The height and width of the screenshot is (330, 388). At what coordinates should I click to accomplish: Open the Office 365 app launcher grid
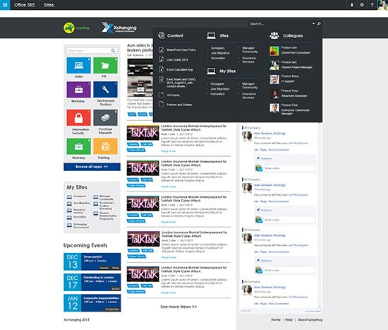coord(5,5)
